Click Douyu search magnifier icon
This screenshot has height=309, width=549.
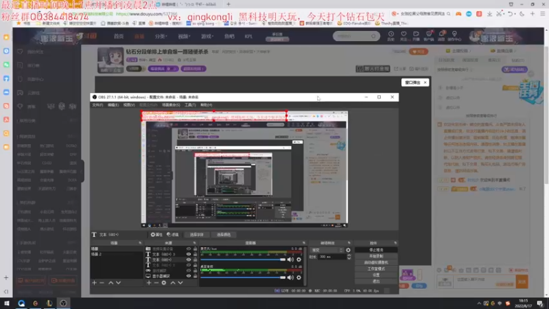tap(373, 36)
